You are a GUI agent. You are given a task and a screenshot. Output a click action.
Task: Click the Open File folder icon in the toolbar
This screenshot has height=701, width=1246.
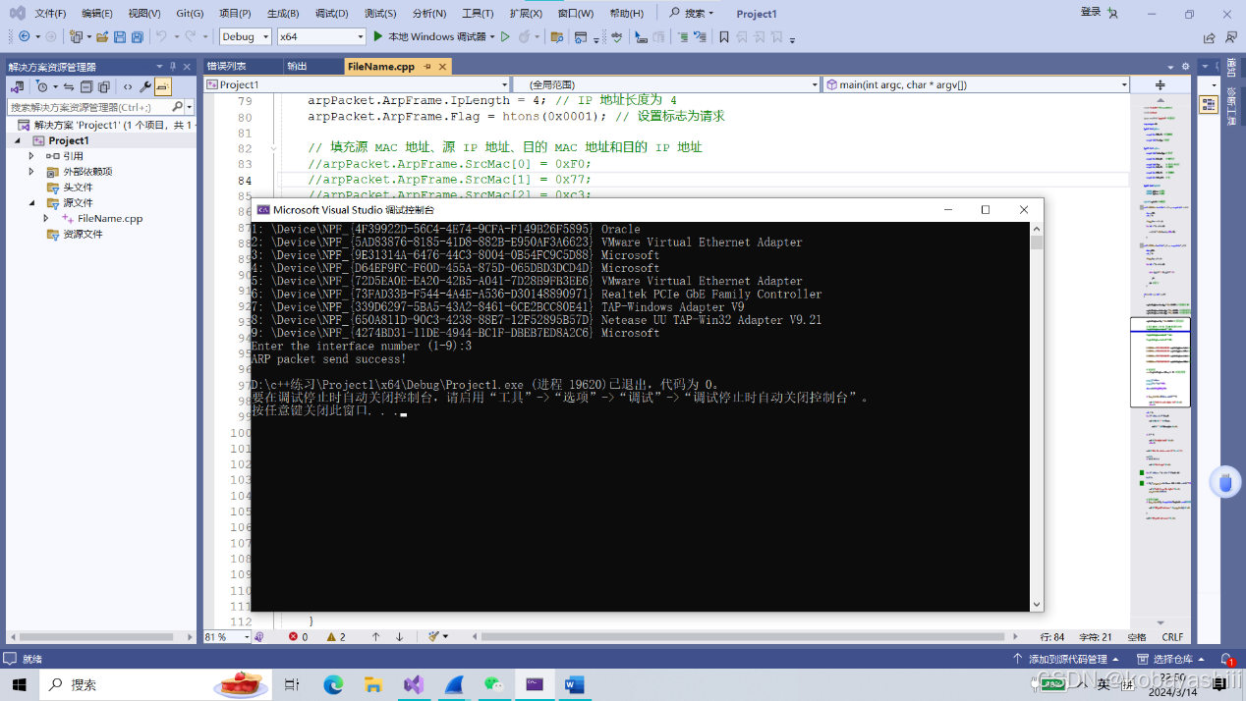coord(102,36)
